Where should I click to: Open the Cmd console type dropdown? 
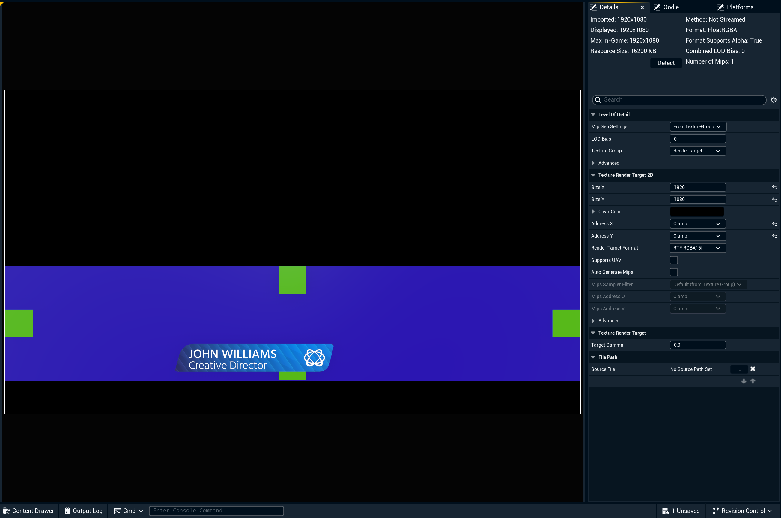tap(129, 511)
